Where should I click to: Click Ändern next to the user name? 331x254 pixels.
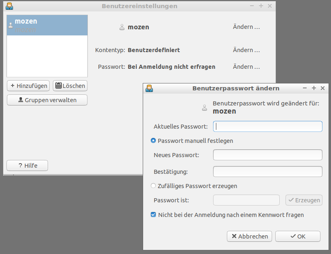pyautogui.click(x=246, y=27)
